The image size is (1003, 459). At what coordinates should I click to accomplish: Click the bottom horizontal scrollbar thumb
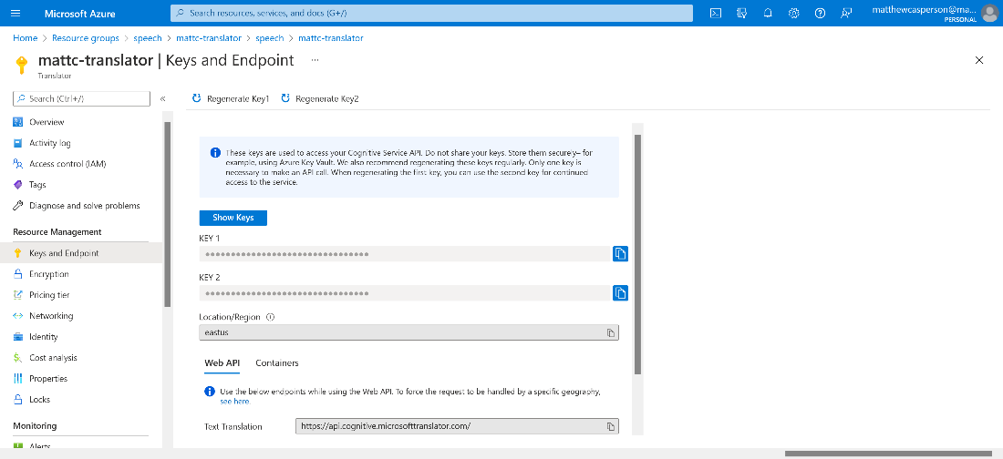pos(889,454)
